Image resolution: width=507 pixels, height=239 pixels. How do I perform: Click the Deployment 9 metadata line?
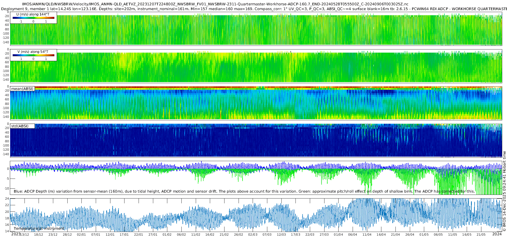pyautogui.click(x=253, y=9)
